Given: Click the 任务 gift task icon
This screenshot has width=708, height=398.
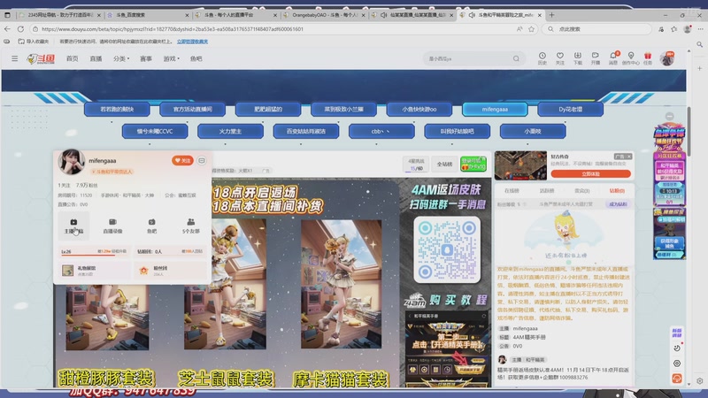Looking at the screenshot, I should point(648,58).
